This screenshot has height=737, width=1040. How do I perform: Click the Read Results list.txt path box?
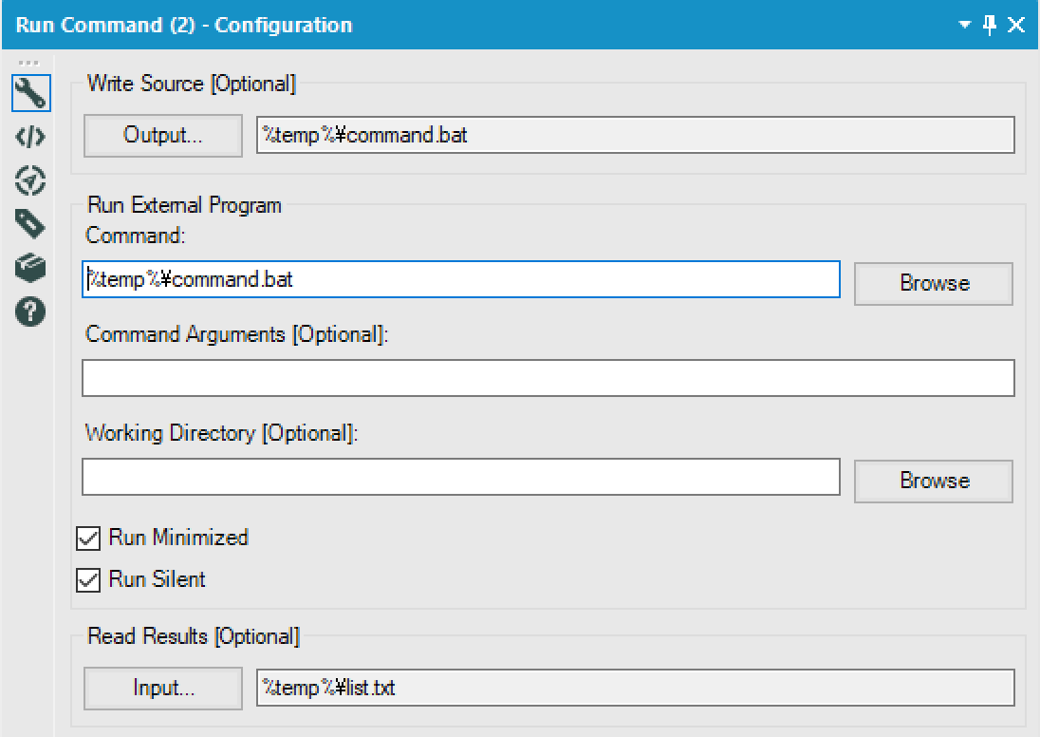[x=635, y=689]
